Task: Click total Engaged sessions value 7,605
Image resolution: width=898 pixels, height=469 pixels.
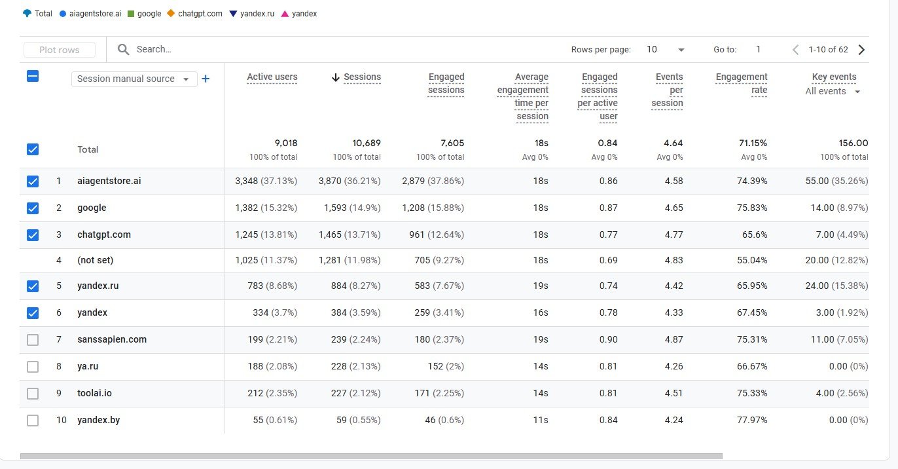Action: 453,143
